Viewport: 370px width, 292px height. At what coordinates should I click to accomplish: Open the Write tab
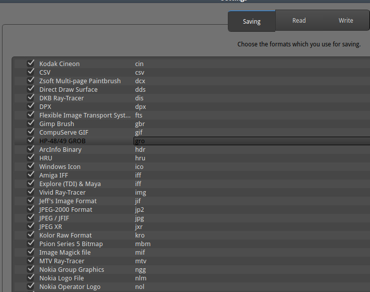point(346,21)
